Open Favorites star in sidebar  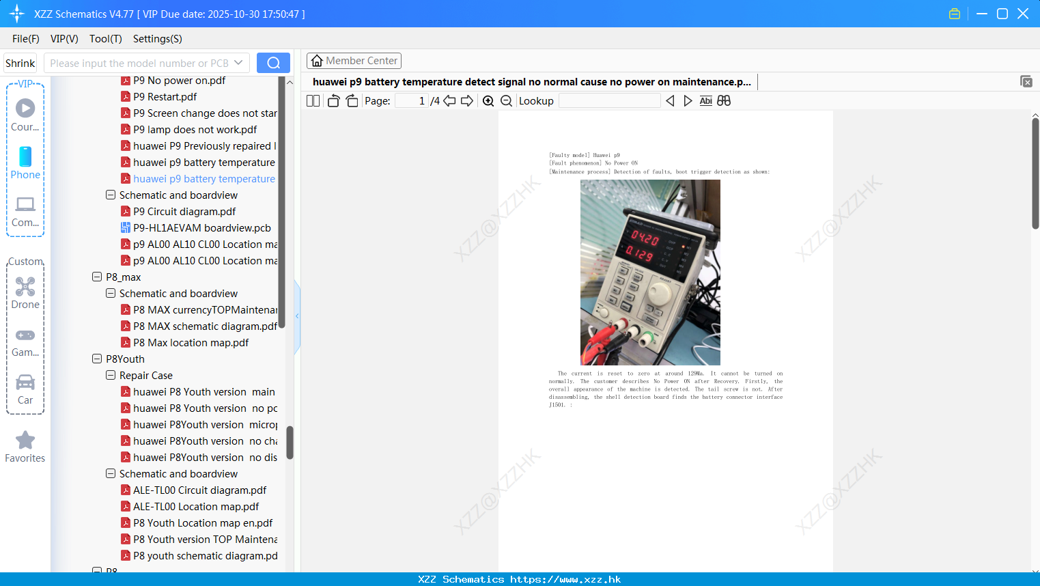click(x=25, y=447)
